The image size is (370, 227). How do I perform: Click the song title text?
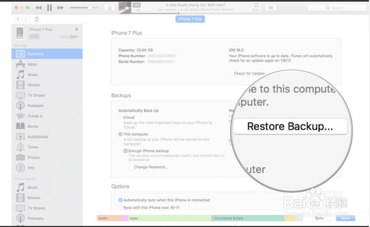tap(196, 5)
